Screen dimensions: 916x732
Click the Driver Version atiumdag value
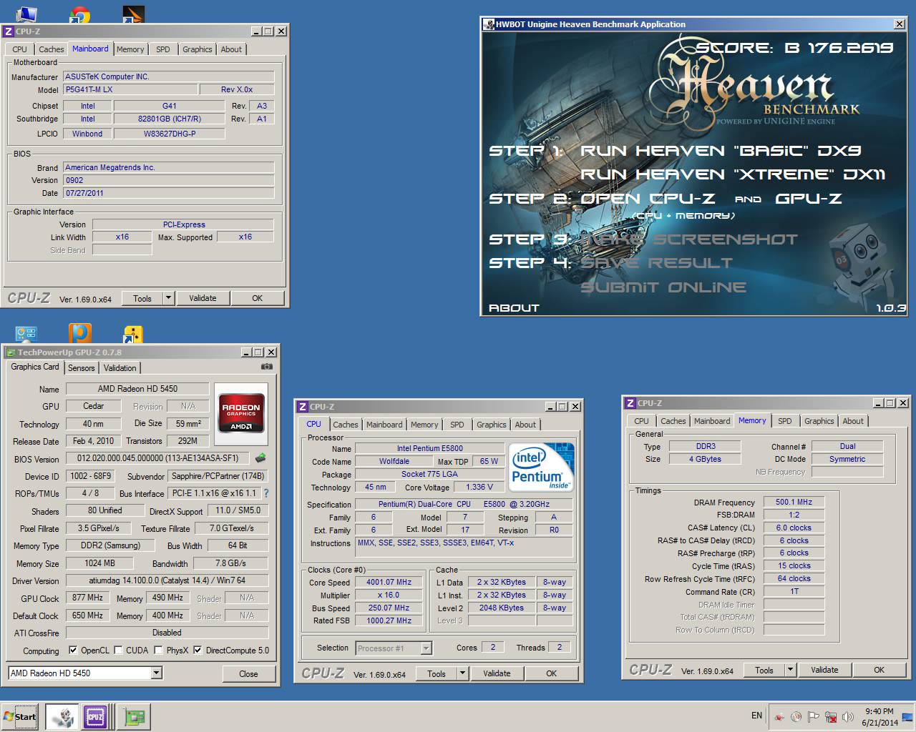tap(167, 580)
